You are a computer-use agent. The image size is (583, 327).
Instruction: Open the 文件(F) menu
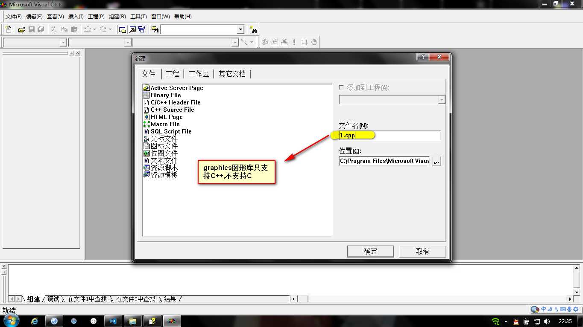point(14,17)
